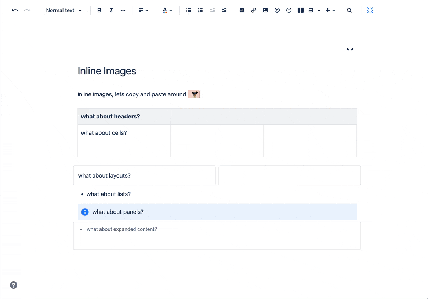Open the insert plus menu
Screen dimensions: 428x299
tap(330, 10)
